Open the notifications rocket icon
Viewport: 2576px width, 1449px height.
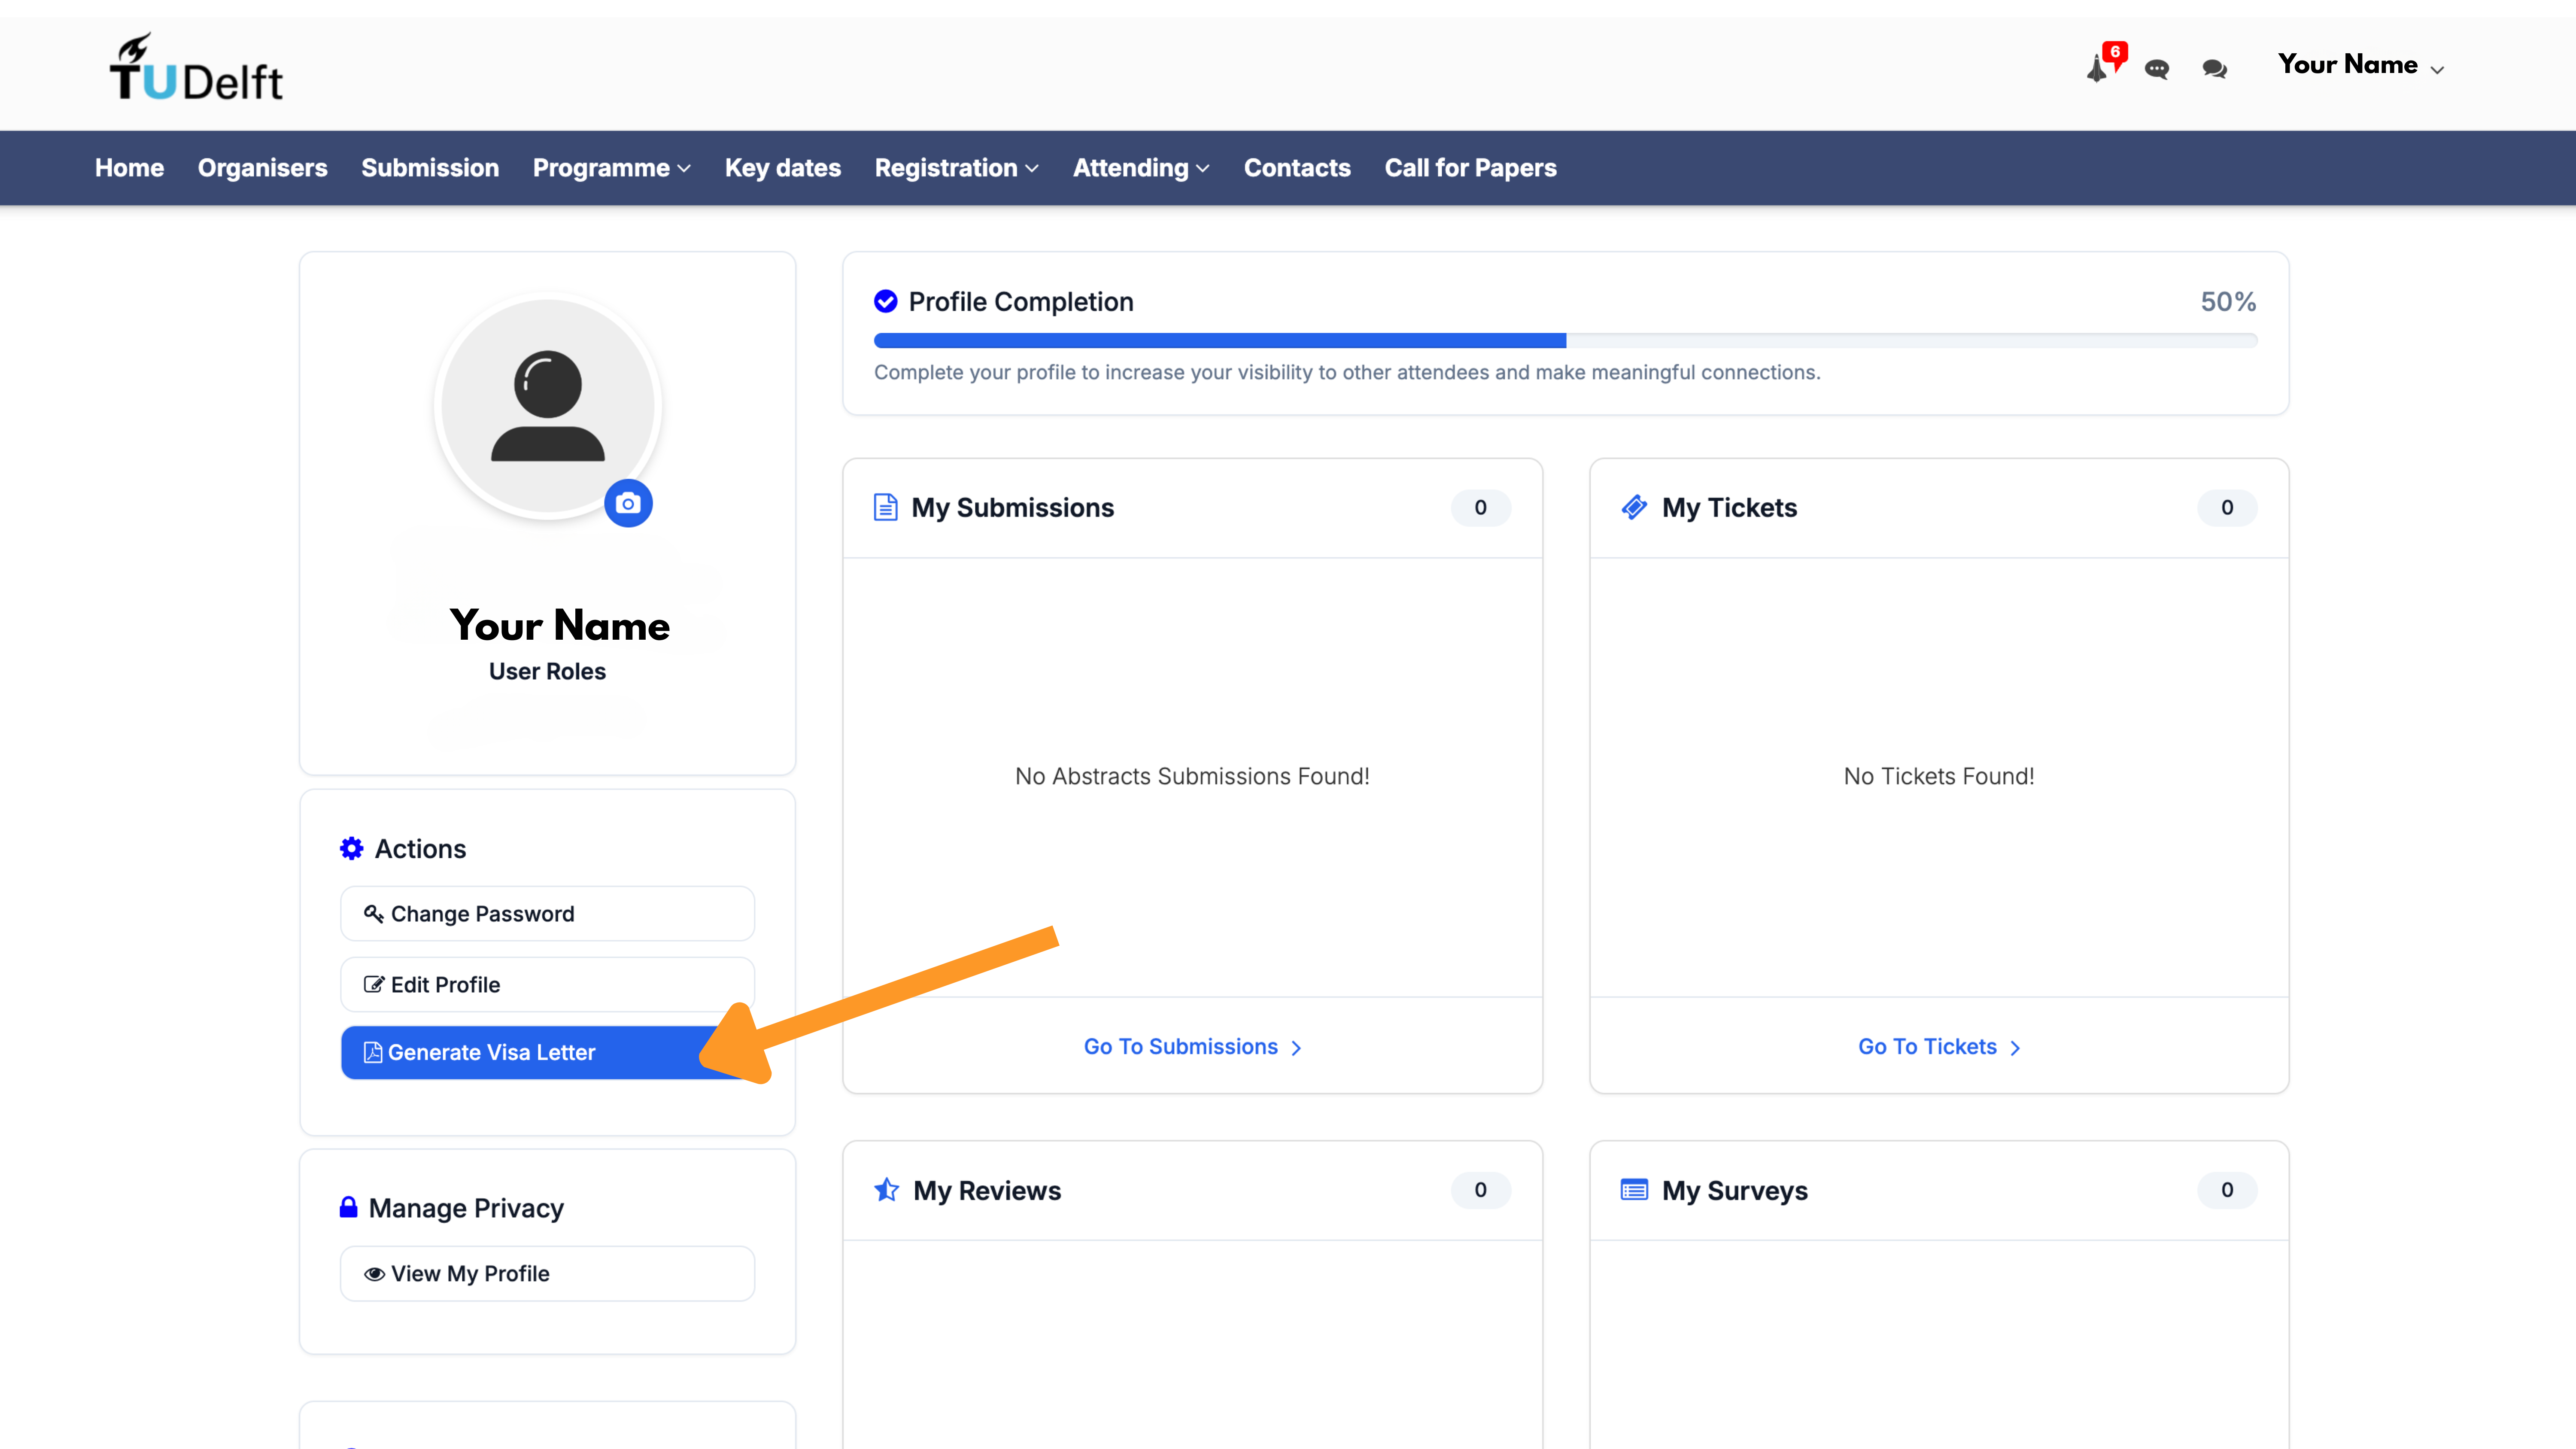tap(2097, 69)
